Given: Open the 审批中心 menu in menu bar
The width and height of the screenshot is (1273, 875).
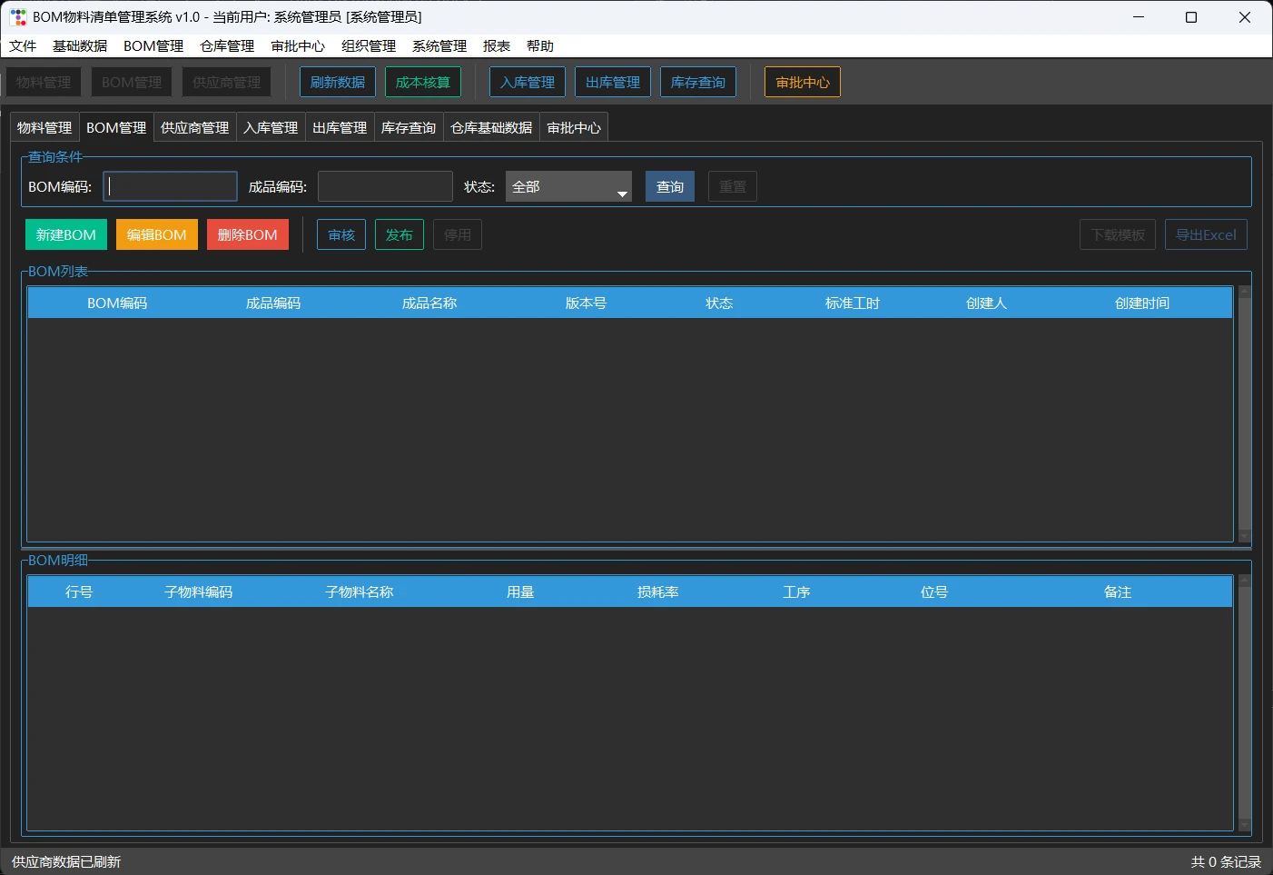Looking at the screenshot, I should 298,46.
